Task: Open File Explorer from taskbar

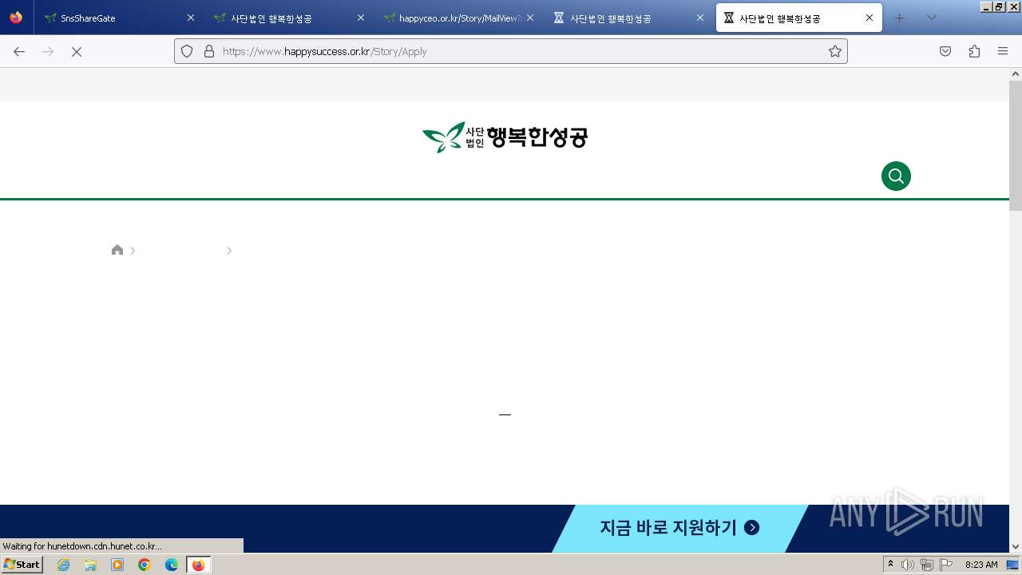Action: 90,565
